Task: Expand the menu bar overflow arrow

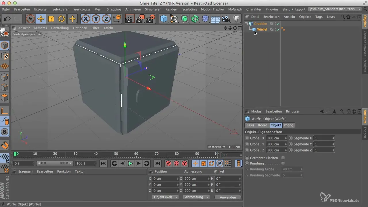Action: pyautogui.click(x=292, y=9)
